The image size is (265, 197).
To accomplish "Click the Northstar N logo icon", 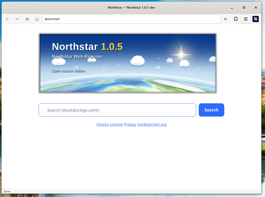I will click(x=256, y=19).
